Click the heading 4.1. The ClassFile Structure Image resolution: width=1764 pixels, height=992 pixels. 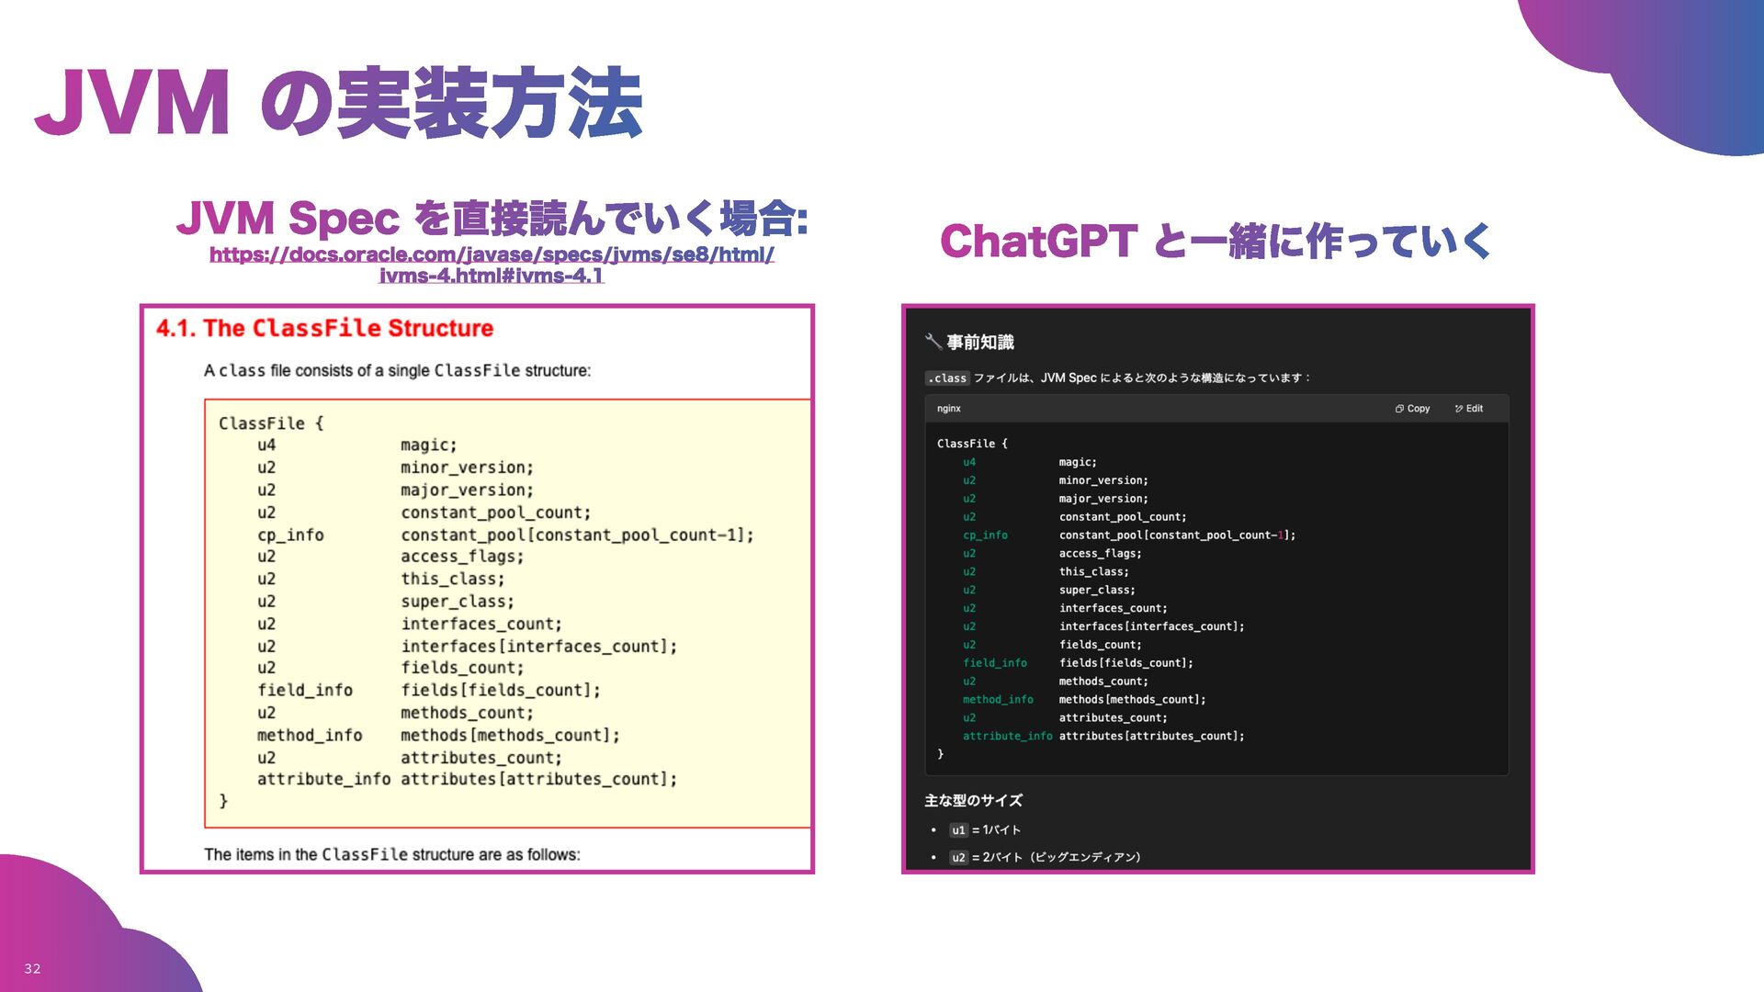pyautogui.click(x=324, y=328)
